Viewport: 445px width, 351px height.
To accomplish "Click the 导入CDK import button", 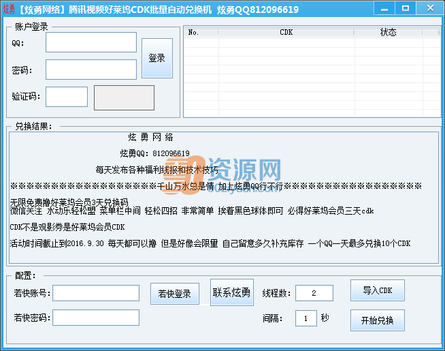I will click(378, 290).
